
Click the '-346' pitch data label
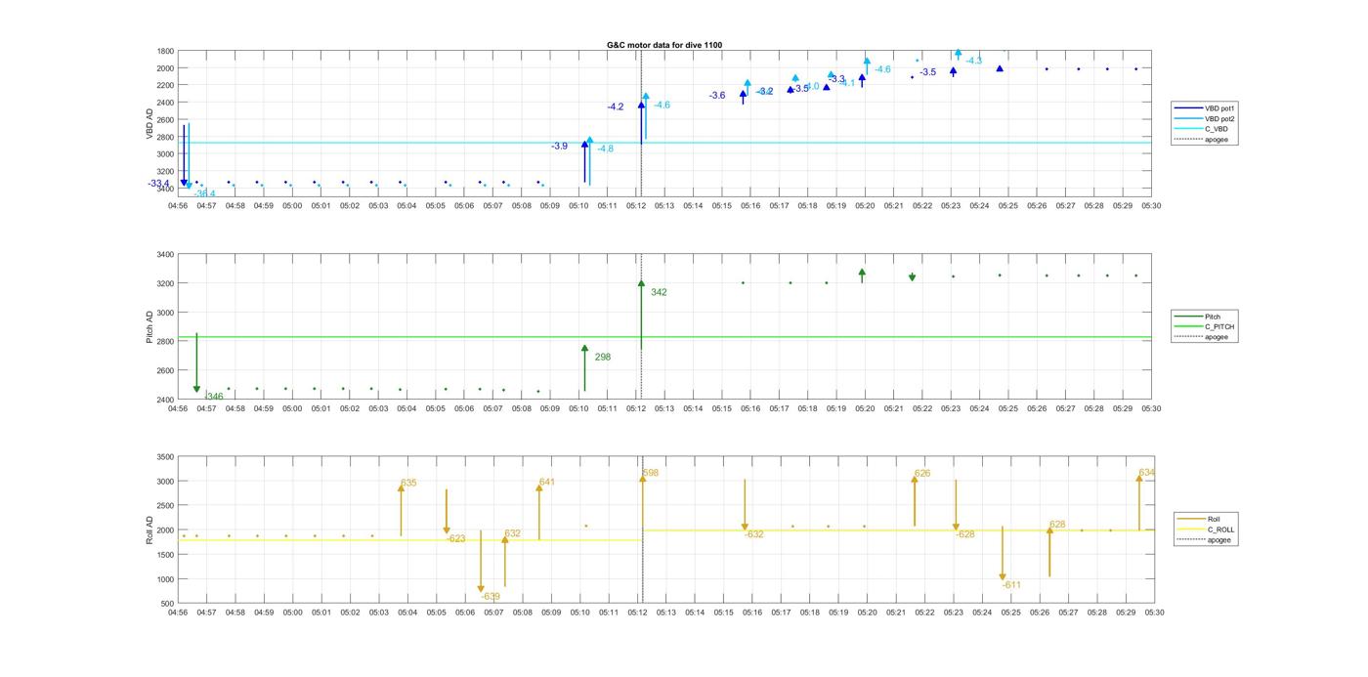(x=214, y=397)
